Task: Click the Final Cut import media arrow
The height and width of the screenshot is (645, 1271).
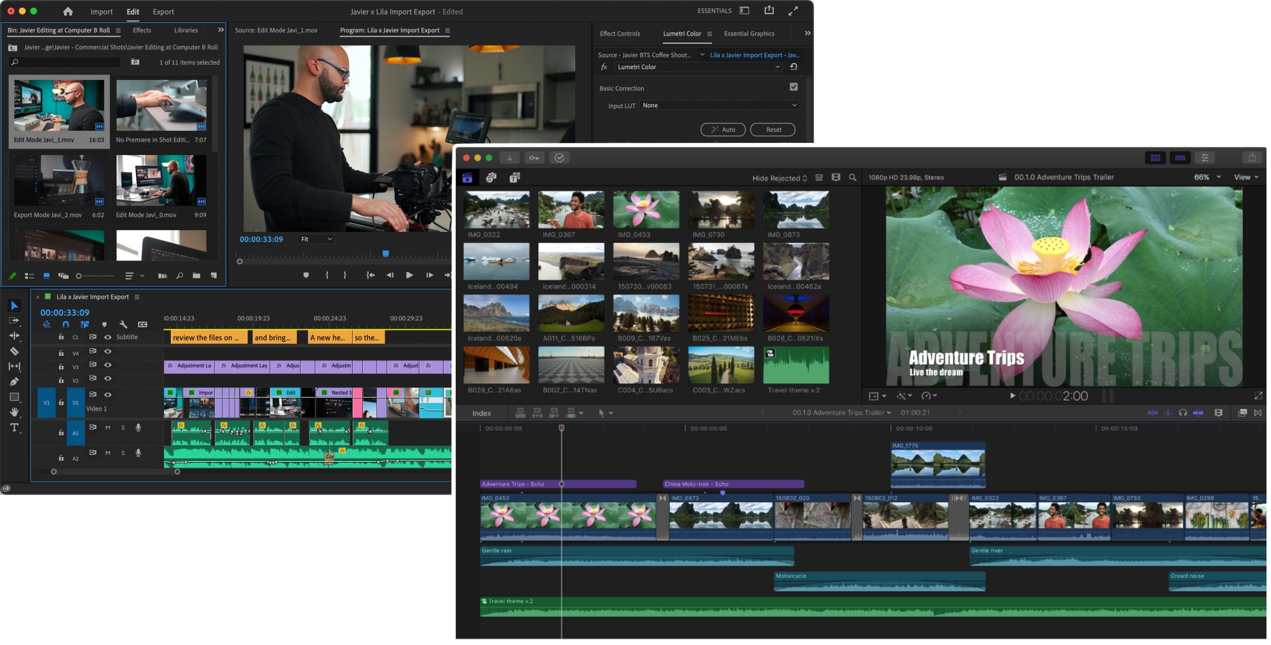Action: tap(509, 158)
